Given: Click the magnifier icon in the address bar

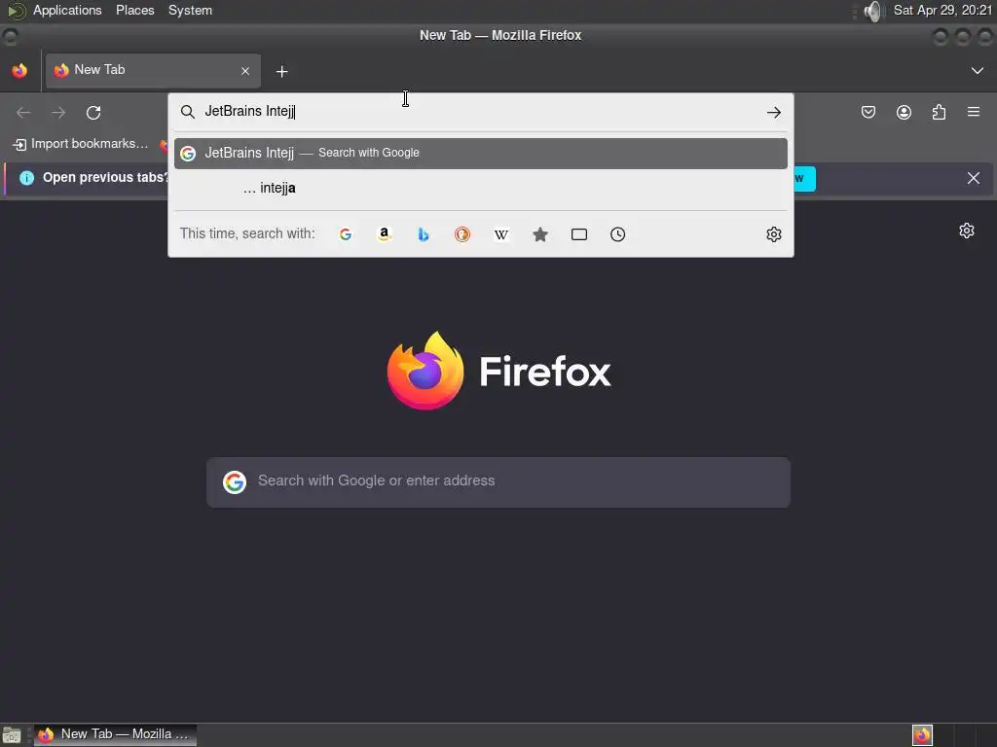Looking at the screenshot, I should (187, 113).
